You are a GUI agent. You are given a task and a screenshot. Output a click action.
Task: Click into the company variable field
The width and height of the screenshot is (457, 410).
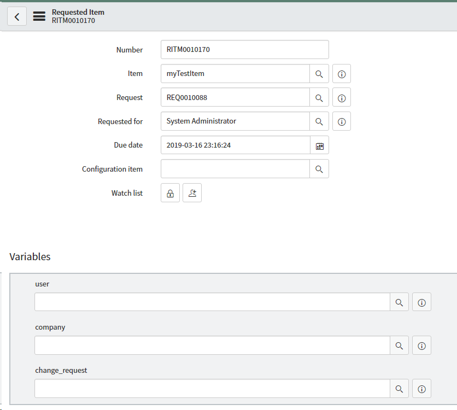click(x=212, y=345)
